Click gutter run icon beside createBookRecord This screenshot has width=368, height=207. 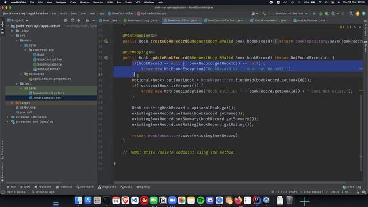(106, 41)
